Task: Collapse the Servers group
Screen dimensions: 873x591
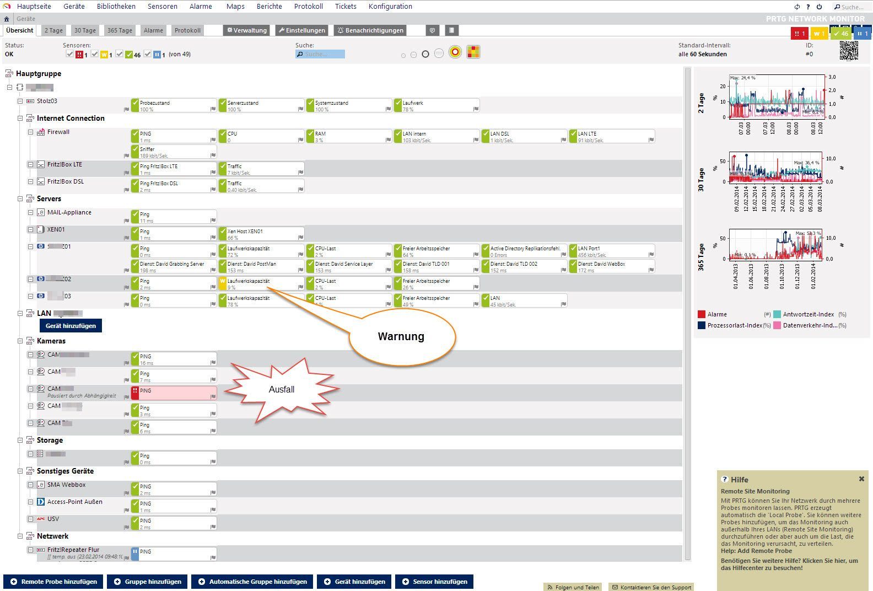Action: [20, 199]
